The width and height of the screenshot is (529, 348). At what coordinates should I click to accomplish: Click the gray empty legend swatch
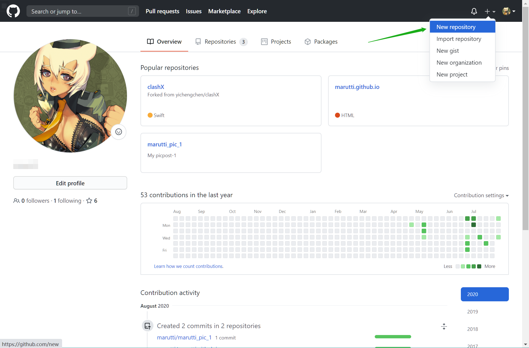pos(458,267)
